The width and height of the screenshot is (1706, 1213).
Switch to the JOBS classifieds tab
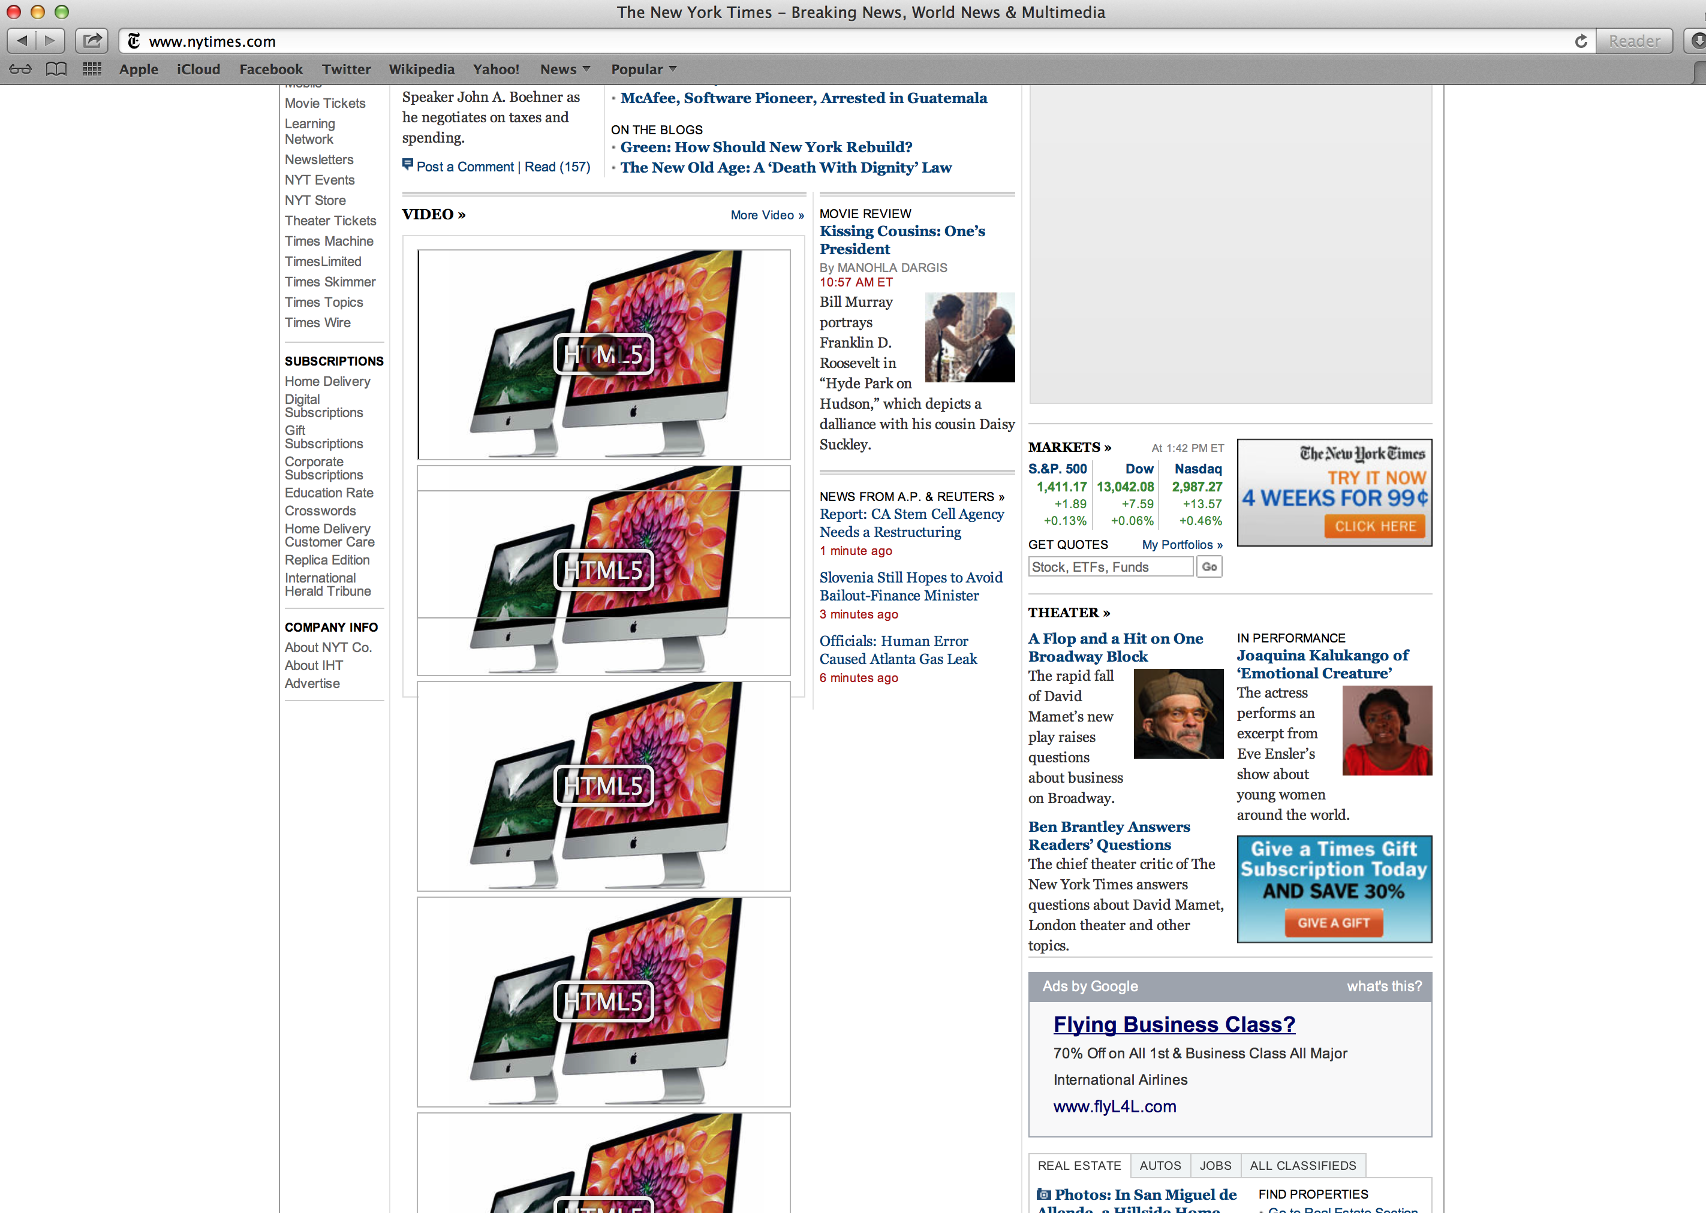[x=1215, y=1165]
